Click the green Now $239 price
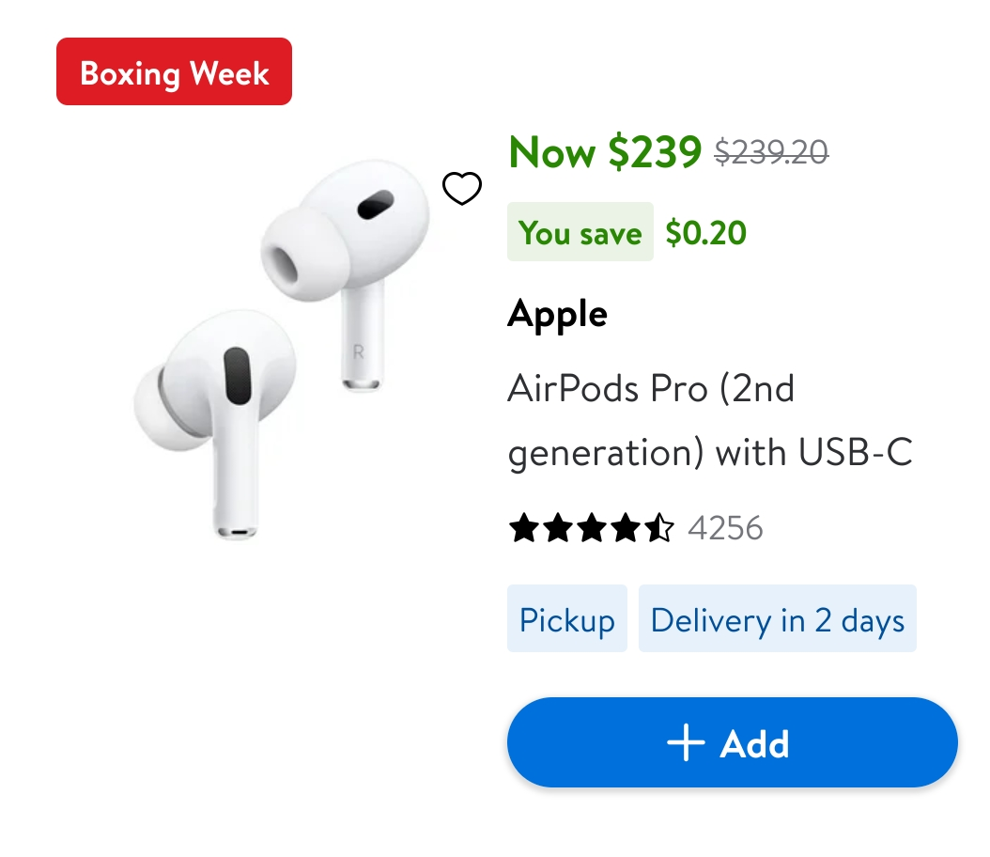This screenshot has width=990, height=857. [x=605, y=151]
